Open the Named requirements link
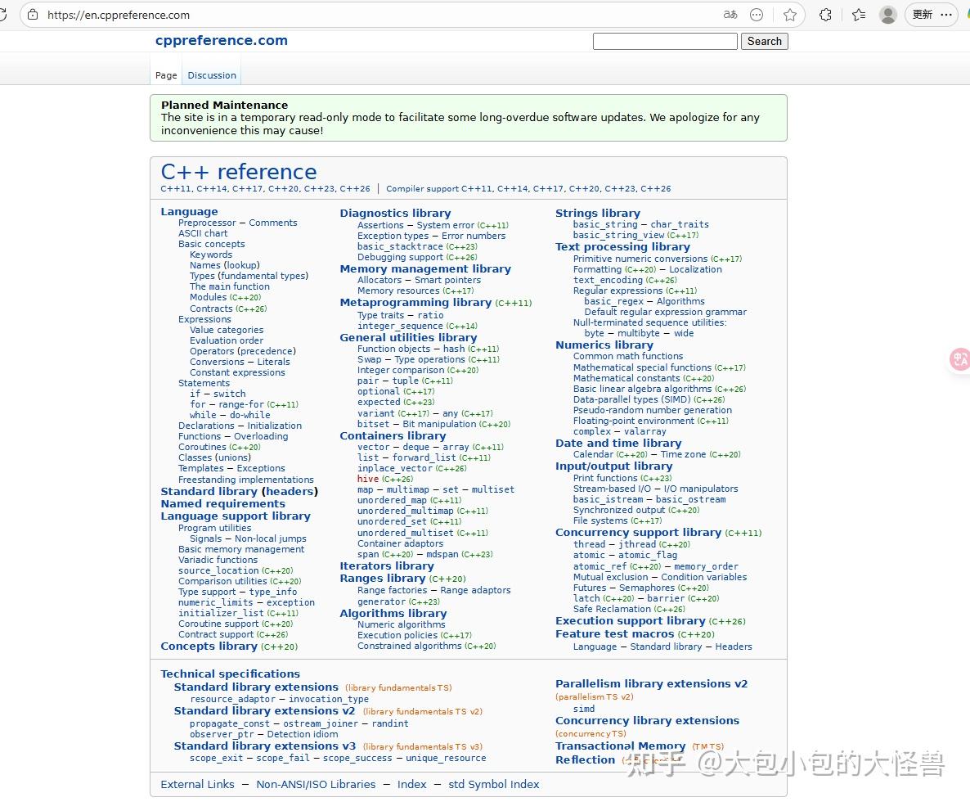Image resolution: width=970 pixels, height=802 pixels. (222, 504)
